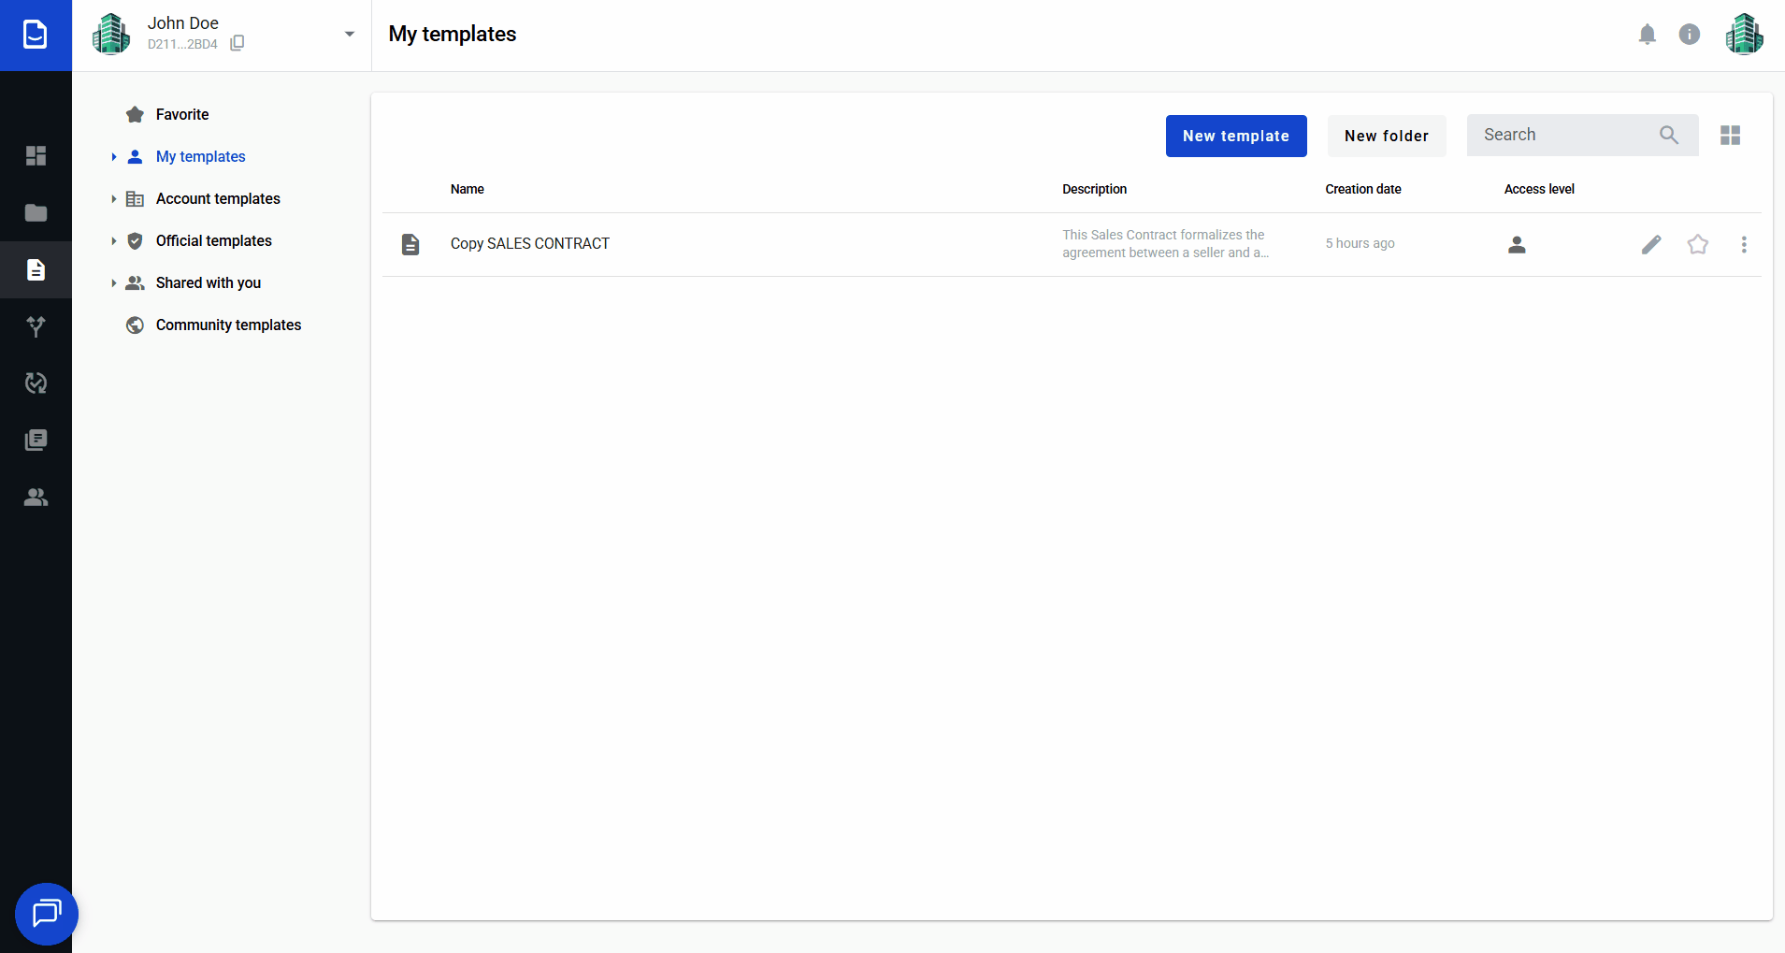
Task: Open the Favorite templates section
Action: point(182,114)
